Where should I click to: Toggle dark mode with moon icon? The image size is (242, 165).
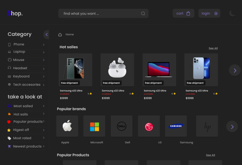tap(232, 14)
